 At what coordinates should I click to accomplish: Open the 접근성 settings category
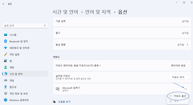[x=13, y=87]
